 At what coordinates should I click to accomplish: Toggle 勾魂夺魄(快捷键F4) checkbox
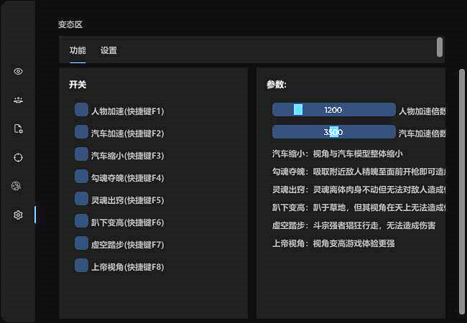pyautogui.click(x=81, y=177)
